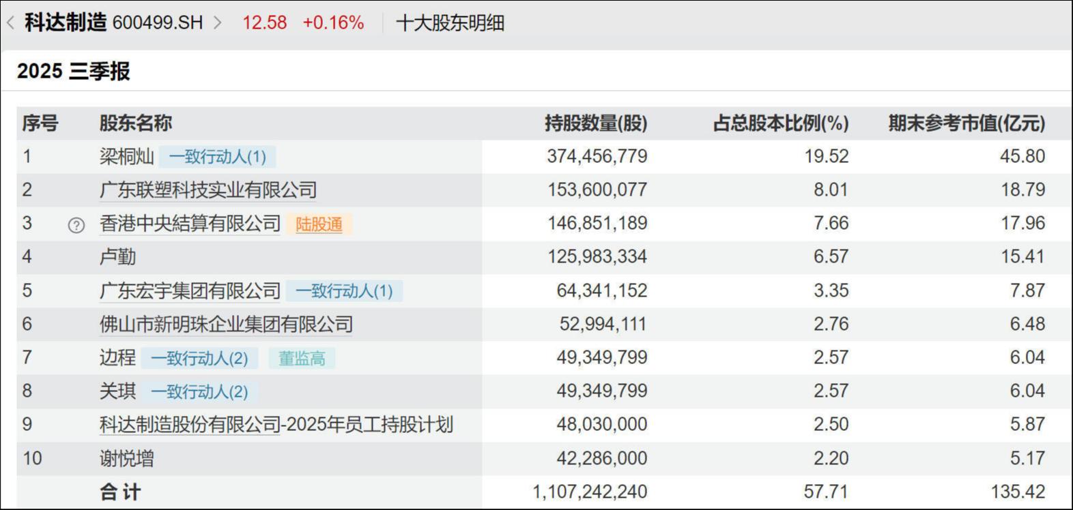Click ratio value 7.66
Viewport: 1073px width, 510px height.
point(831,223)
